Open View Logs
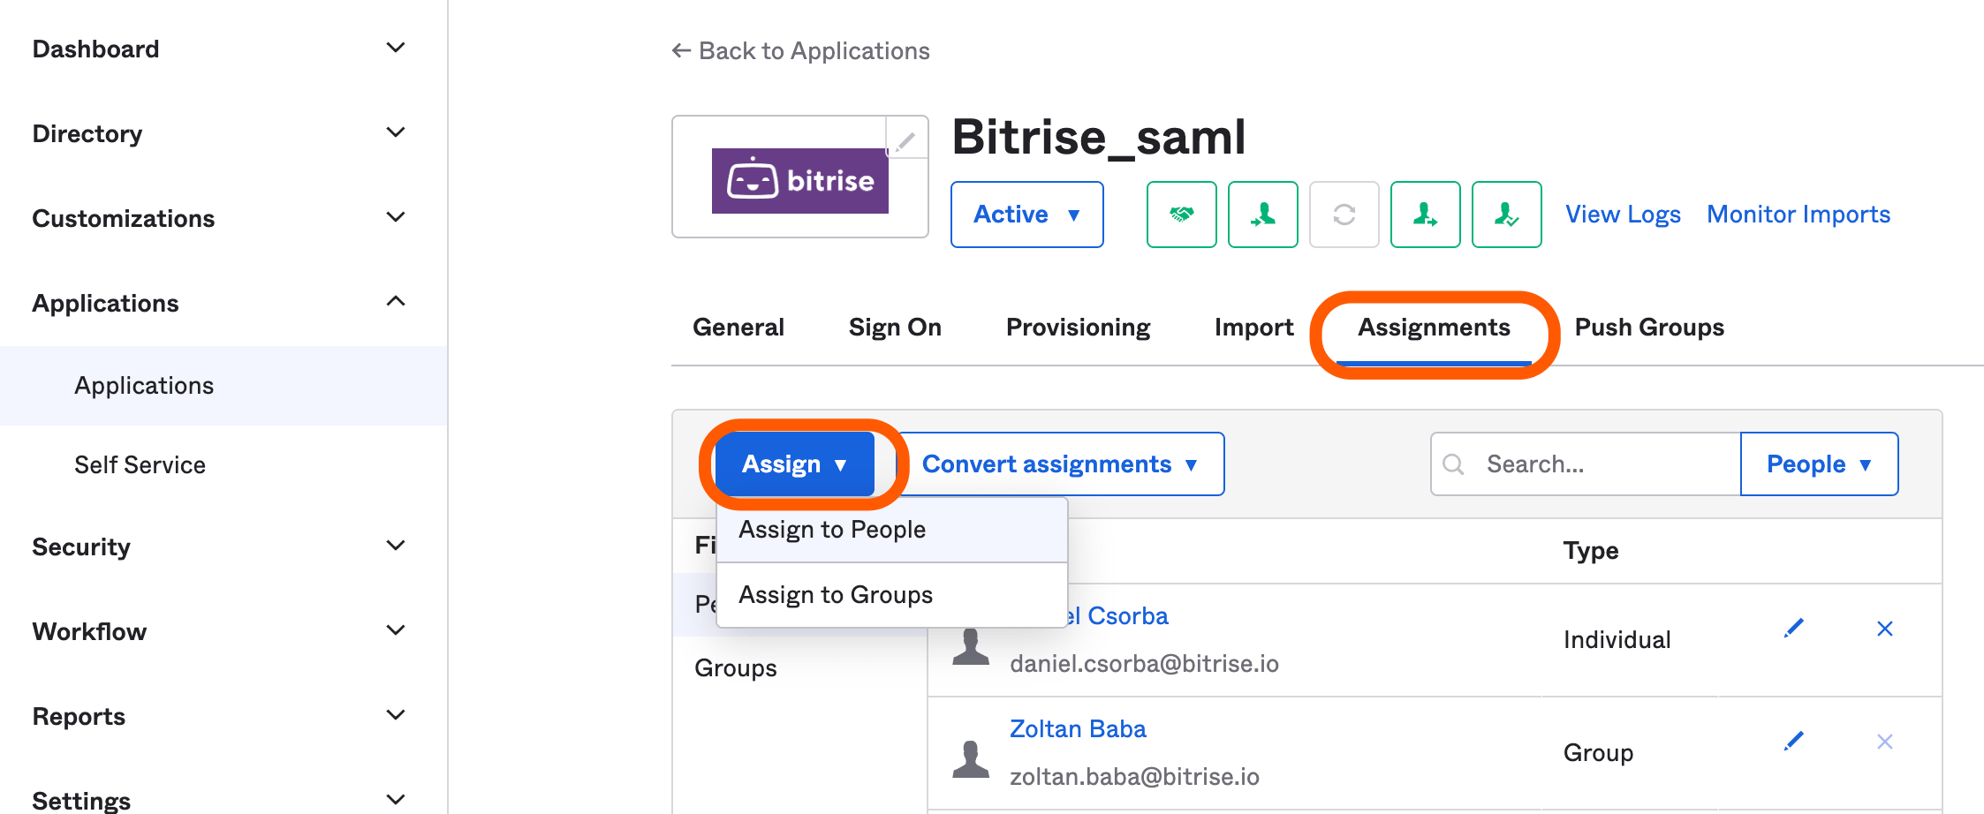Screen dimensions: 1984x814 [1623, 214]
